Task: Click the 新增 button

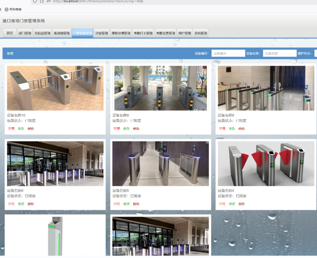Action: coord(10,53)
